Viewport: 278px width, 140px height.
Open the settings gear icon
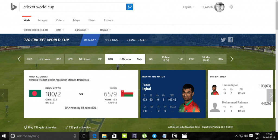pyautogui.click(x=231, y=7)
